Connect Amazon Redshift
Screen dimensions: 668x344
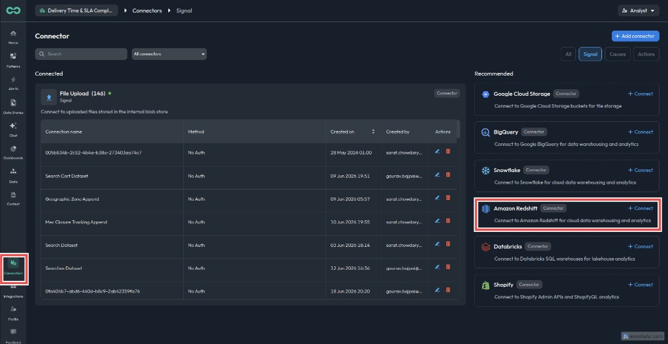pyautogui.click(x=641, y=208)
